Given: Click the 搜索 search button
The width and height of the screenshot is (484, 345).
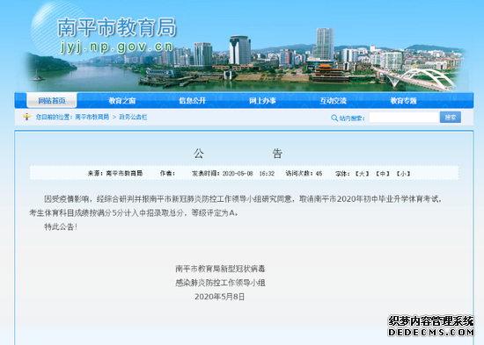Looking at the screenshot, I should (x=451, y=117).
